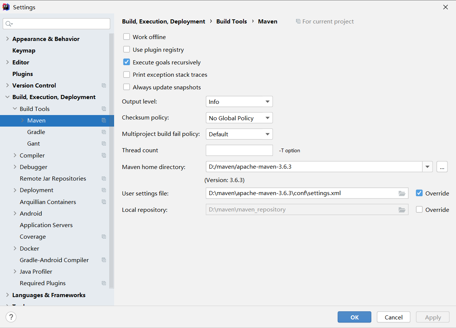456x328 pixels.
Task: Open the Output level dropdown
Action: [x=239, y=102]
